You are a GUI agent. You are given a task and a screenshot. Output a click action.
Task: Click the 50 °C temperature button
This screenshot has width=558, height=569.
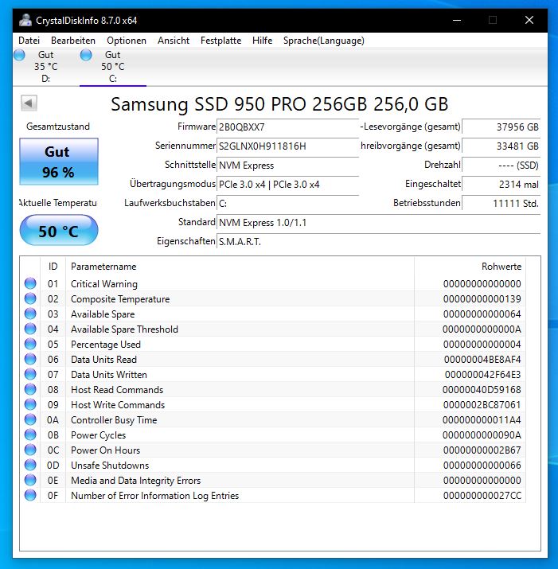point(59,231)
